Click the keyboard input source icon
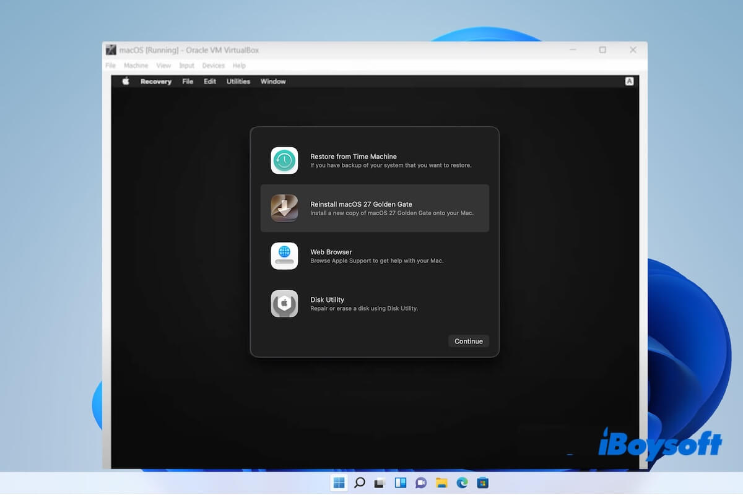The image size is (743, 495). [x=629, y=81]
